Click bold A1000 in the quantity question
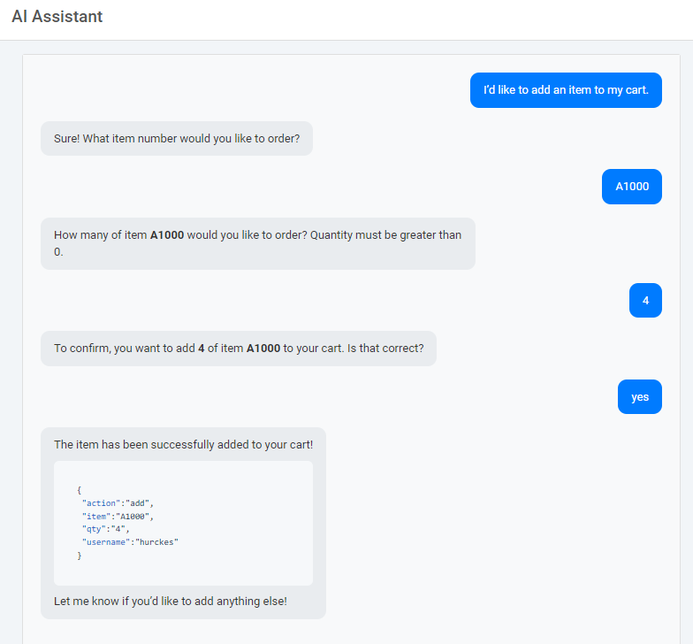The image size is (693, 644). [167, 235]
